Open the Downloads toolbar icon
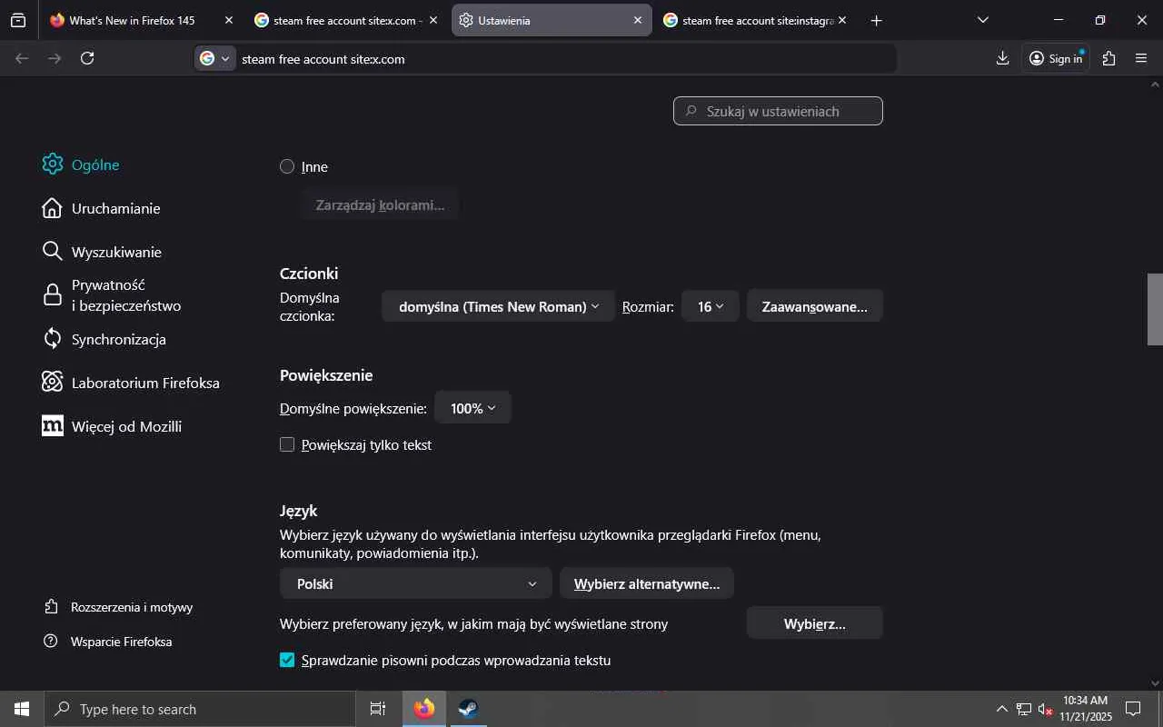Screen dimensions: 1163x727 coord(1002,58)
